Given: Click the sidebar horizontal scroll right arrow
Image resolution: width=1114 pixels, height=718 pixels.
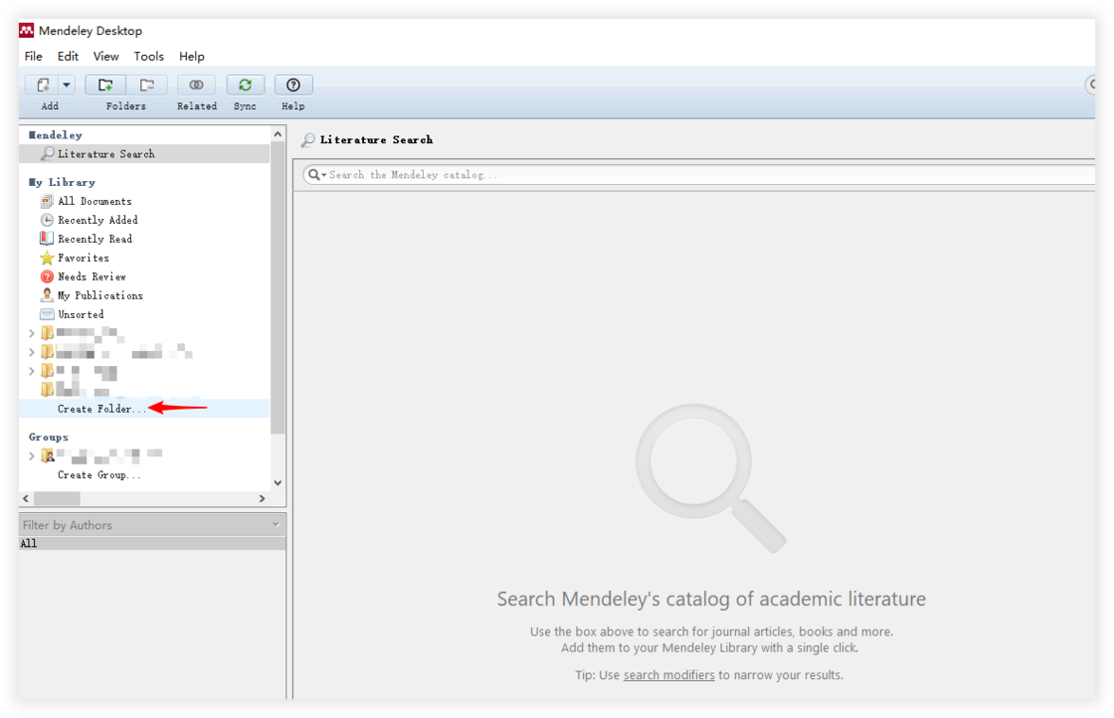Looking at the screenshot, I should pos(263,498).
